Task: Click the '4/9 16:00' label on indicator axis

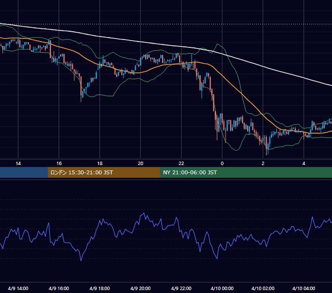Action: (59, 288)
